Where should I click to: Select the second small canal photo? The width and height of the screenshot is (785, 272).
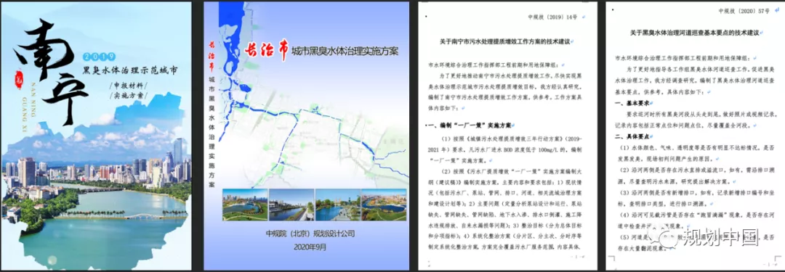coord(291,205)
